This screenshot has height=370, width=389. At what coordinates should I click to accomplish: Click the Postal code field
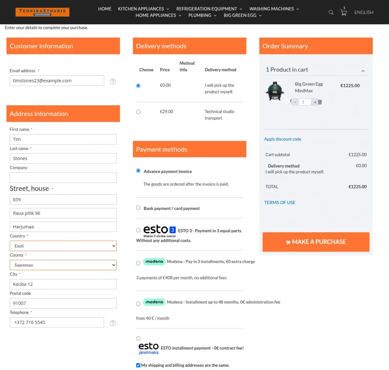click(x=63, y=303)
